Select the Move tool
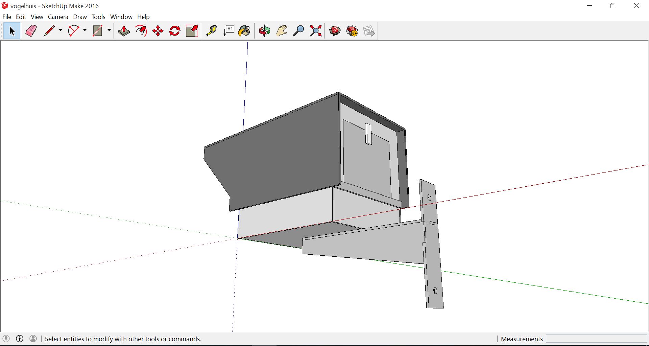 coord(158,31)
